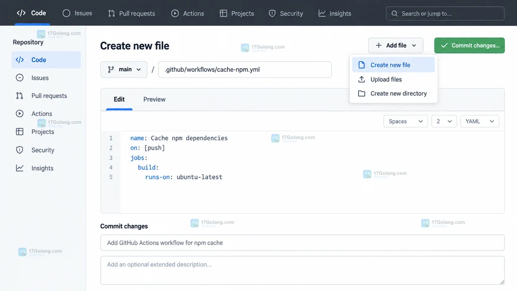Click the sidebar Projects table icon

[x=20, y=132]
